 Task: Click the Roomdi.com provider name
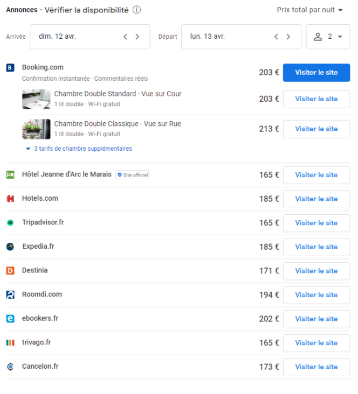click(x=42, y=294)
